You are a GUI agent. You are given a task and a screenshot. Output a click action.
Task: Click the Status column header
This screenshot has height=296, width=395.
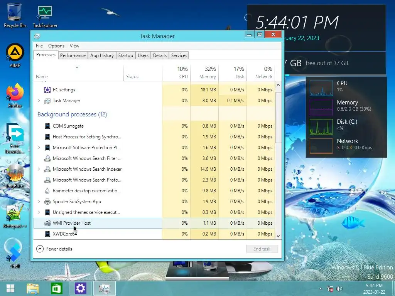tap(143, 73)
